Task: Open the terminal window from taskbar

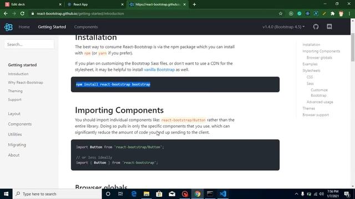Action: point(210,194)
